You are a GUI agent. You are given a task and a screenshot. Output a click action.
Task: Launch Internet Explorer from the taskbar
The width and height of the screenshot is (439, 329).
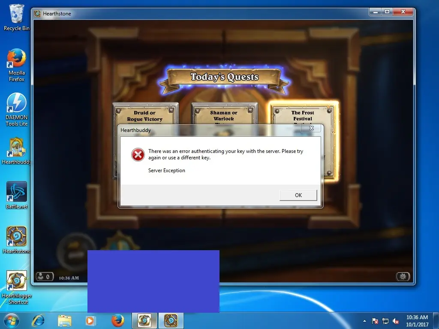(x=38, y=320)
